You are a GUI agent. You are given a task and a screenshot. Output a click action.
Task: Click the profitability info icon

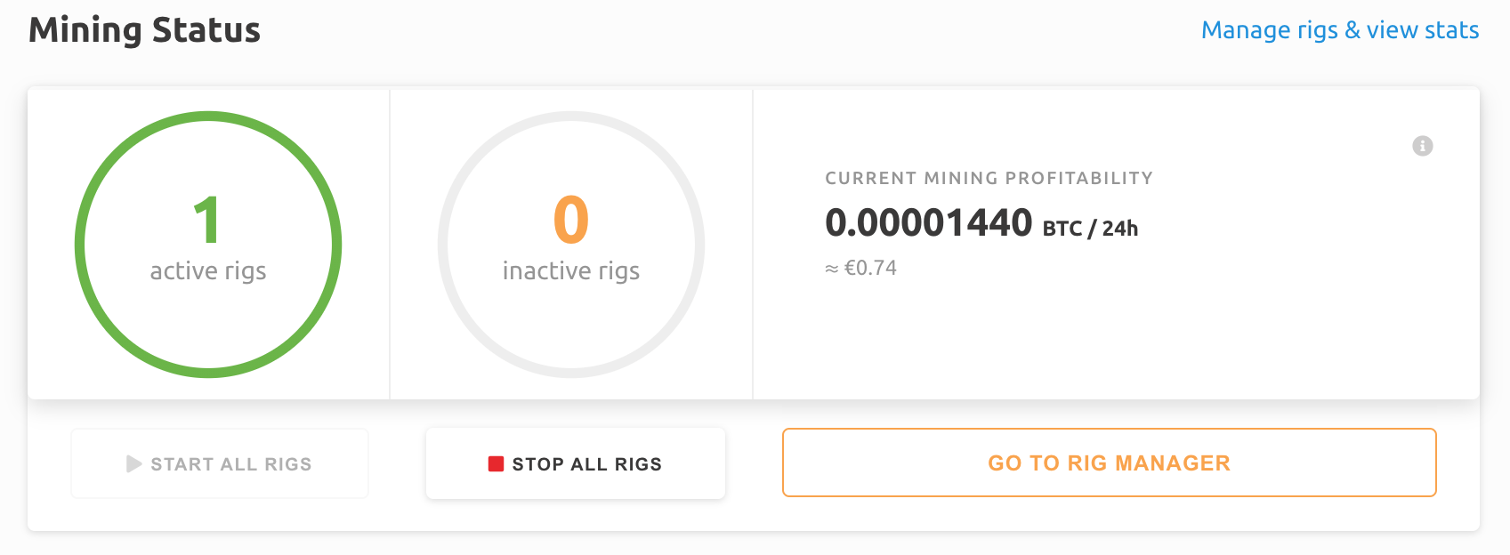[x=1422, y=146]
